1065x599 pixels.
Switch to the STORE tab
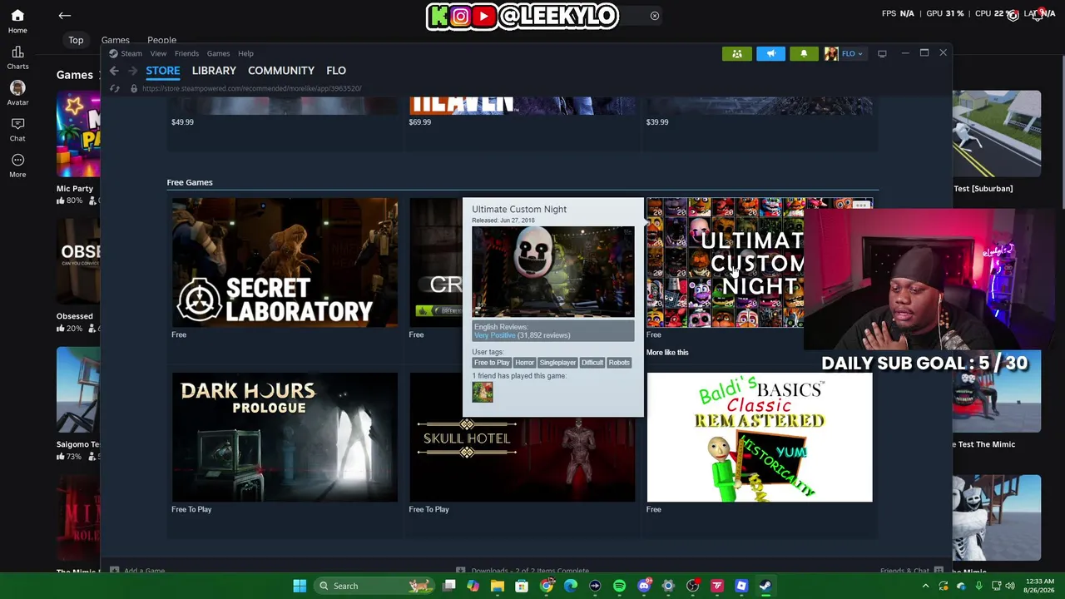click(163, 71)
